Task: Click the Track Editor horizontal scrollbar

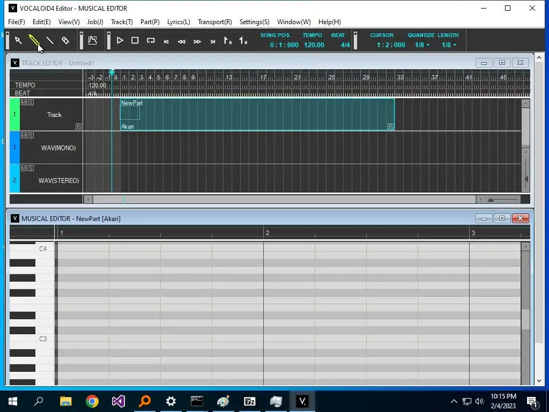Action: pyautogui.click(x=284, y=200)
